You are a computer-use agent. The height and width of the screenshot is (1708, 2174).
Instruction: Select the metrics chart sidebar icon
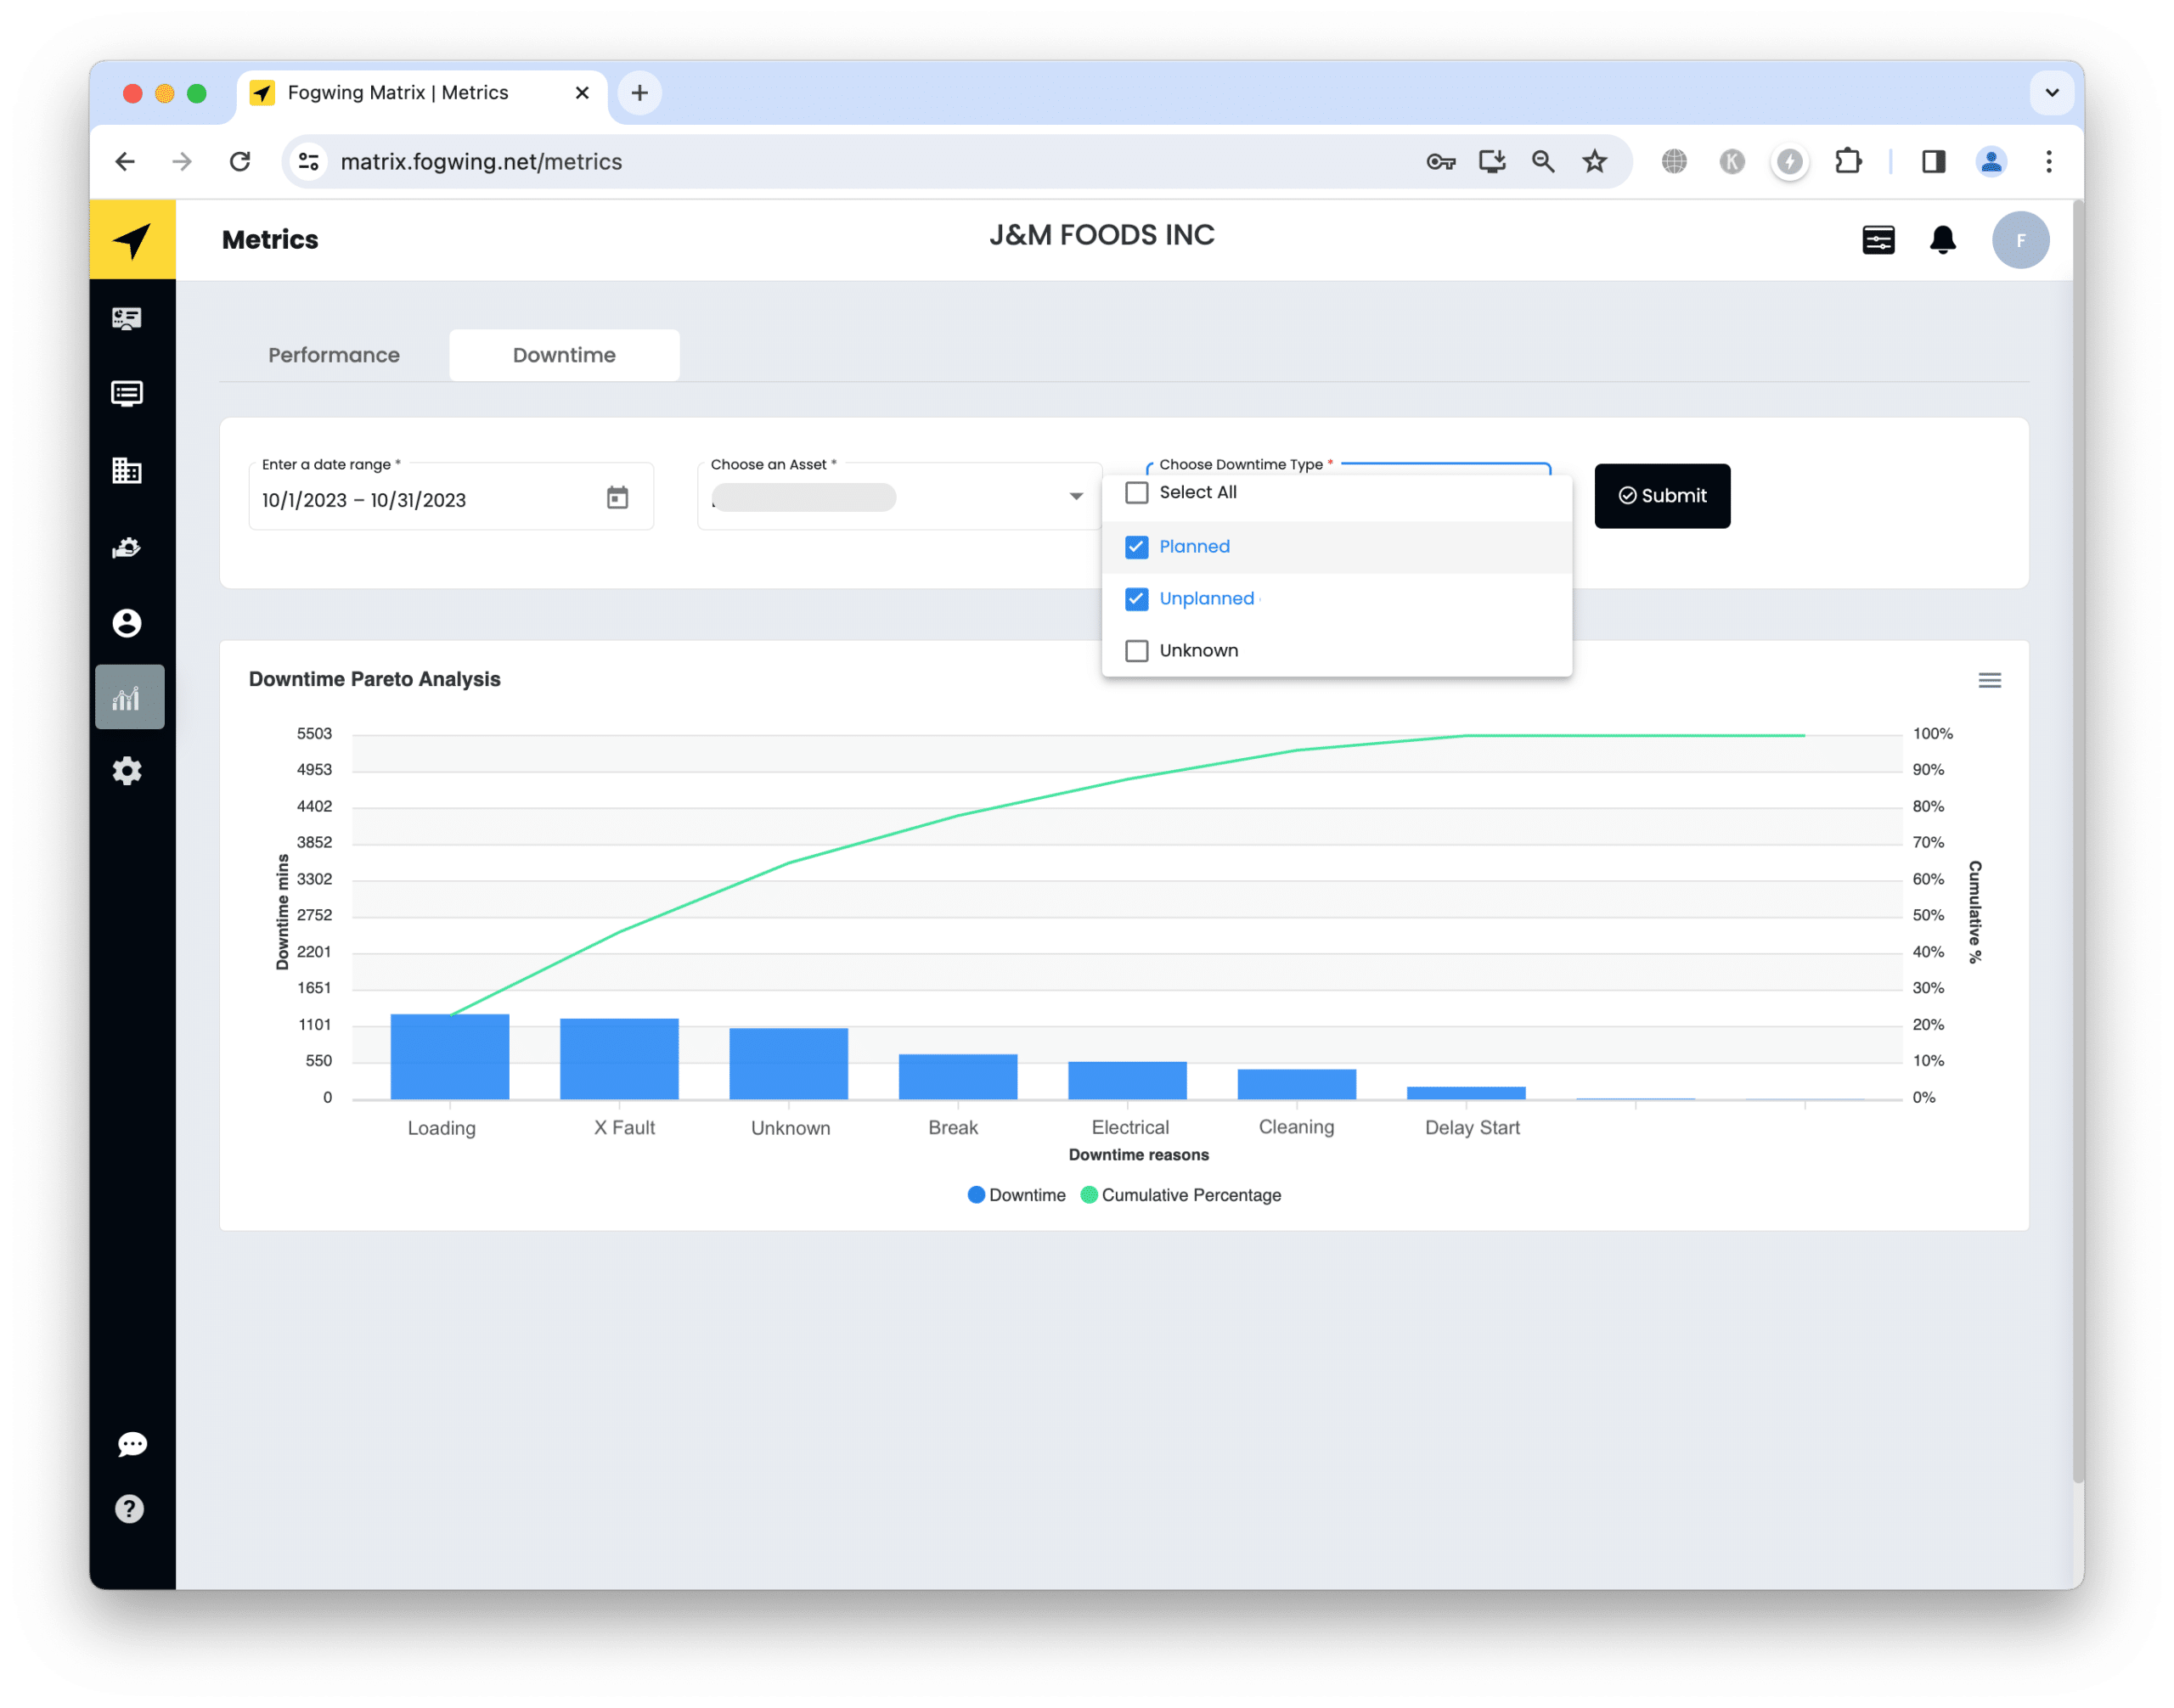click(130, 698)
